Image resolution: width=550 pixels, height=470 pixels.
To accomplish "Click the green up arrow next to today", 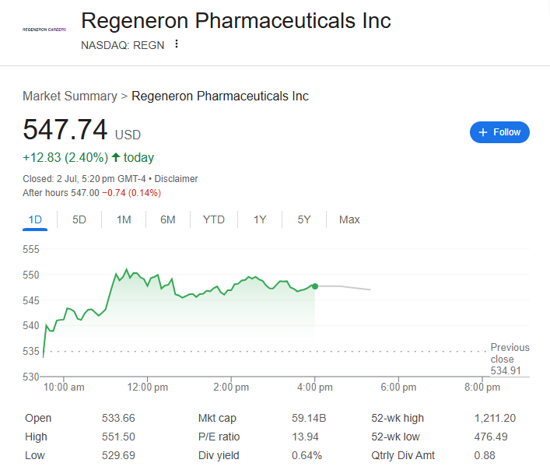I will [116, 157].
